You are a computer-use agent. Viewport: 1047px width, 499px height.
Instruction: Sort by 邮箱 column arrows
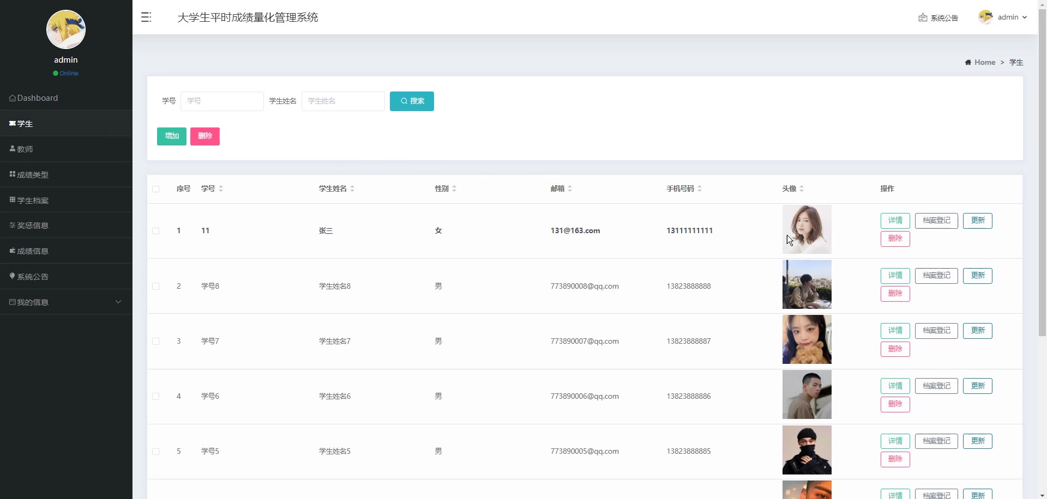click(570, 189)
